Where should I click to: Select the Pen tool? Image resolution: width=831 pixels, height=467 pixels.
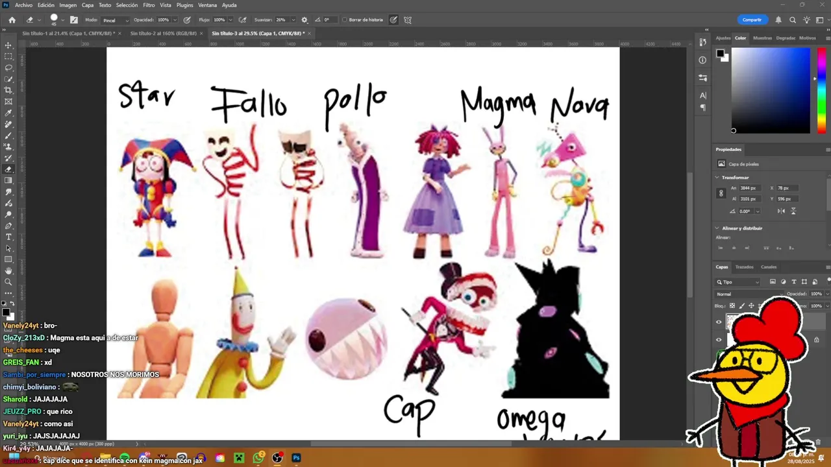pyautogui.click(x=8, y=226)
